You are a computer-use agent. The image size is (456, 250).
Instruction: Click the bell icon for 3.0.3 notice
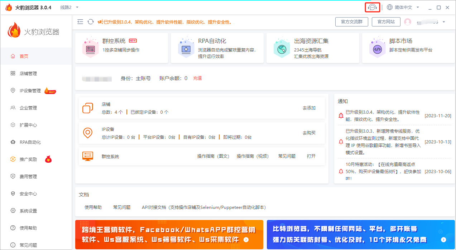341,142
